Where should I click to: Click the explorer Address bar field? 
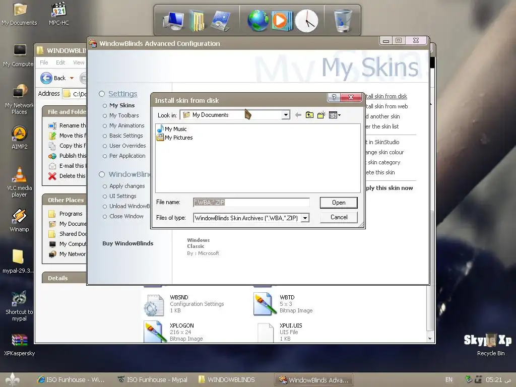(x=75, y=94)
